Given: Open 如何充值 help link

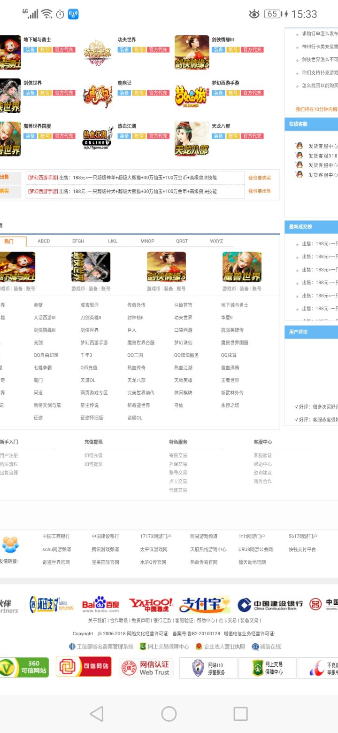Looking at the screenshot, I should click(93, 455).
